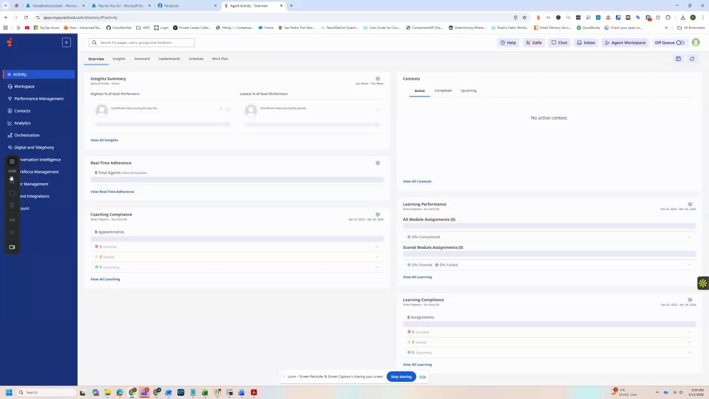Screen dimensions: 709x399
Task: Open a new browser tab
Action: tap(291, 6)
